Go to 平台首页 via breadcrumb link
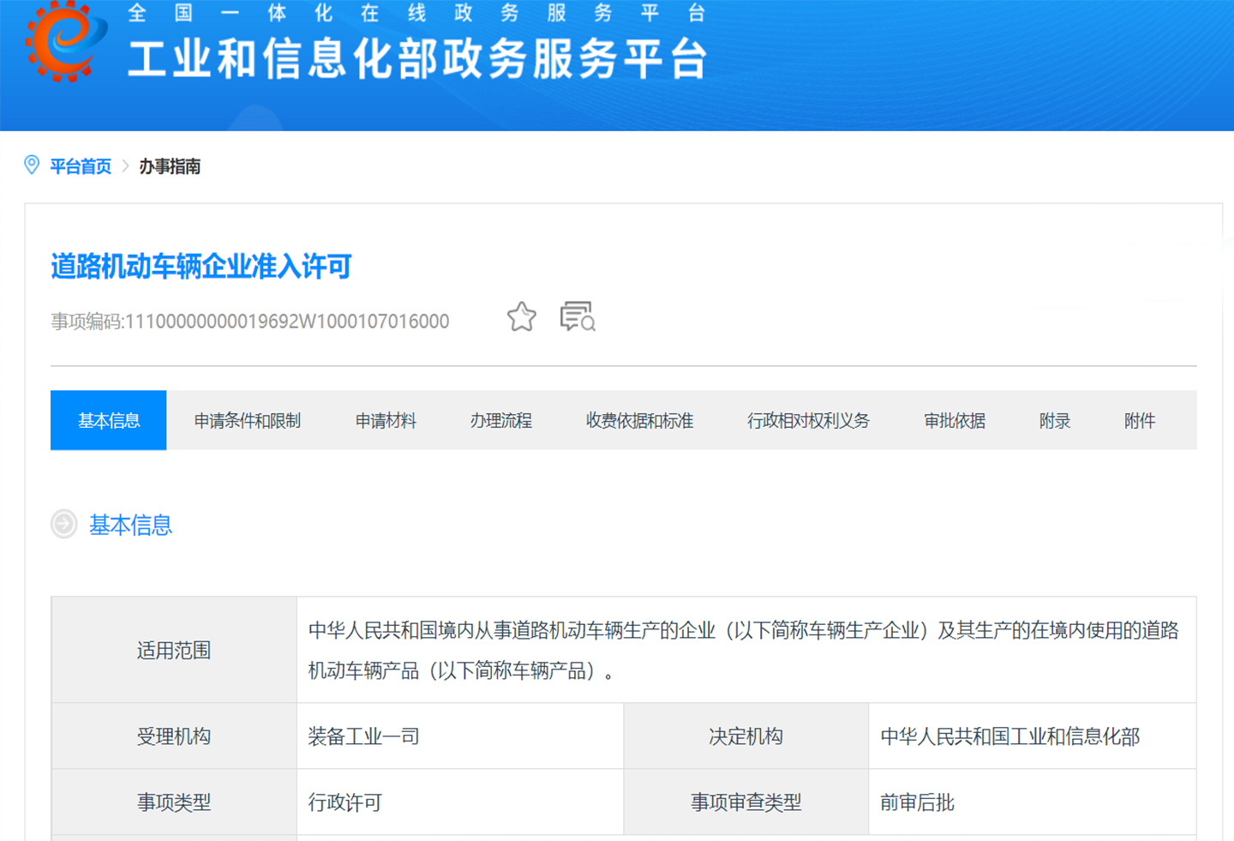 click(80, 166)
